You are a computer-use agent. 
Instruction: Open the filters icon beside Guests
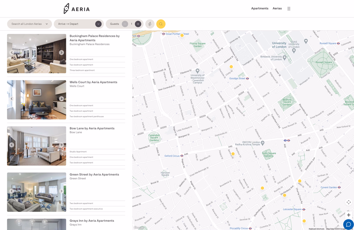pos(150,24)
